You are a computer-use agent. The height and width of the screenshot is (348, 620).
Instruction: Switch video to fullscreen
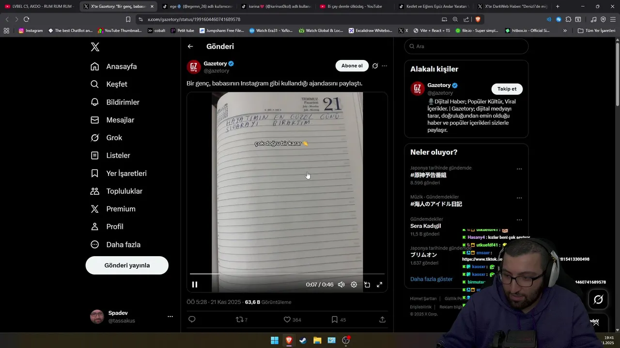point(379,285)
